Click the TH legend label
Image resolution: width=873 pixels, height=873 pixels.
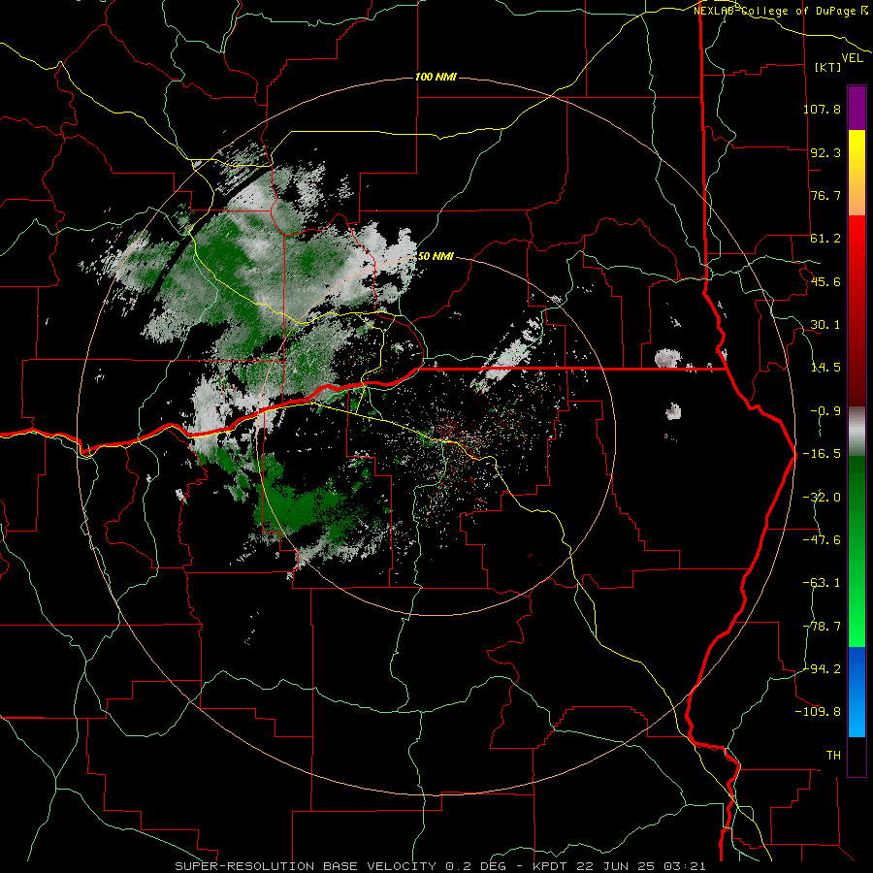tap(833, 756)
